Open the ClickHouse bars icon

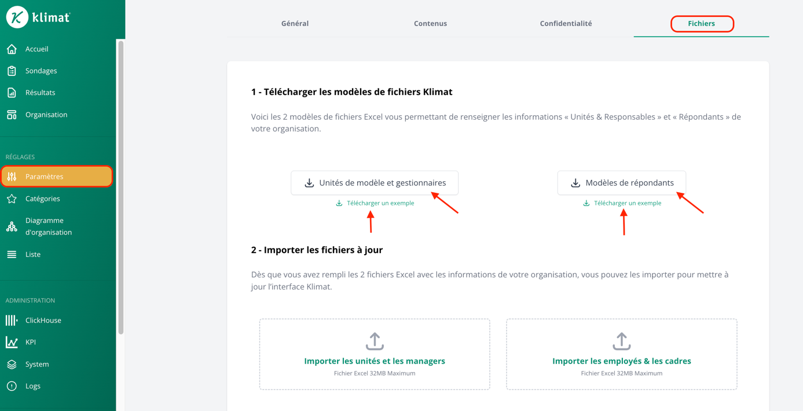(x=12, y=320)
